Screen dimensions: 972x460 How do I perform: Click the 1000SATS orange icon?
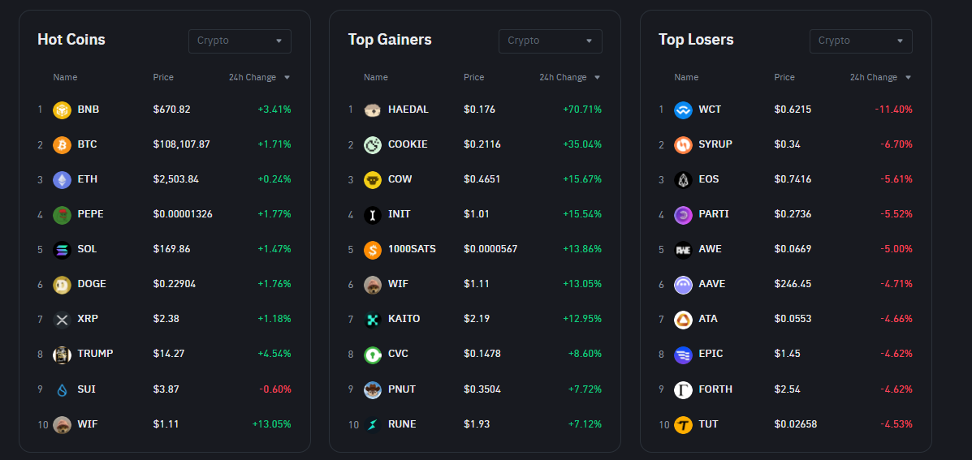(373, 249)
